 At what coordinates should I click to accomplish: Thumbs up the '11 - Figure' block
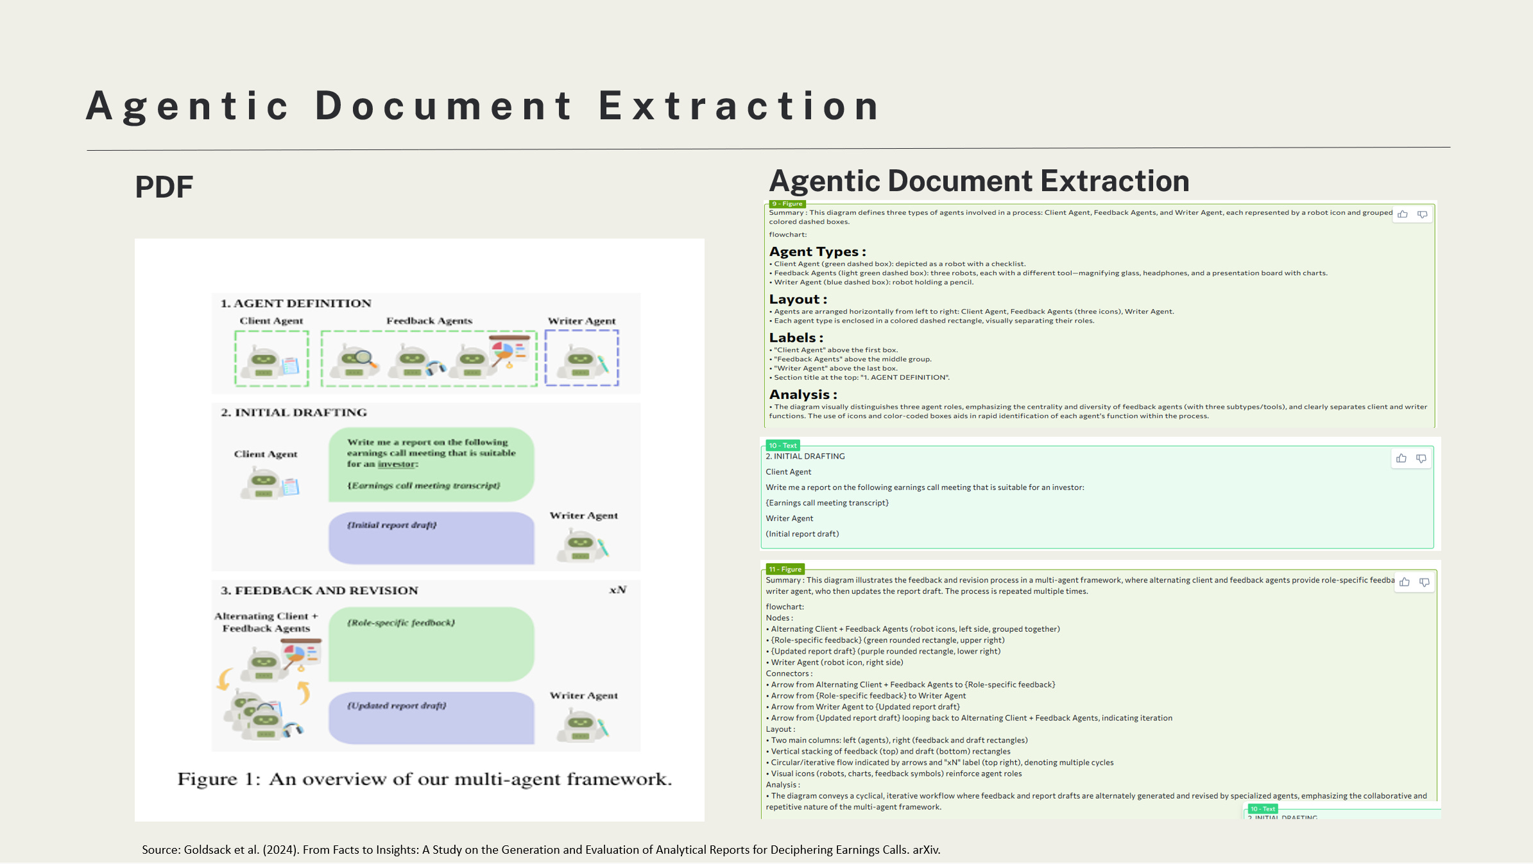click(x=1405, y=582)
